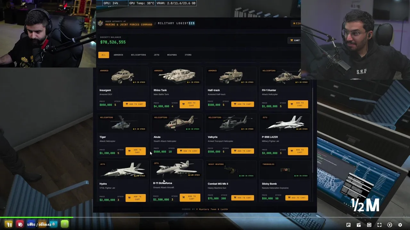
Task: Mute the video audio
Action: coord(20,225)
